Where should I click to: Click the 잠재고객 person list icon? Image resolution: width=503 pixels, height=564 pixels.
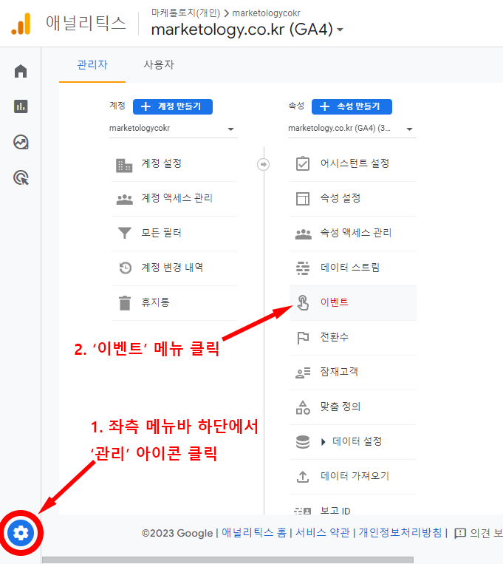coord(303,373)
